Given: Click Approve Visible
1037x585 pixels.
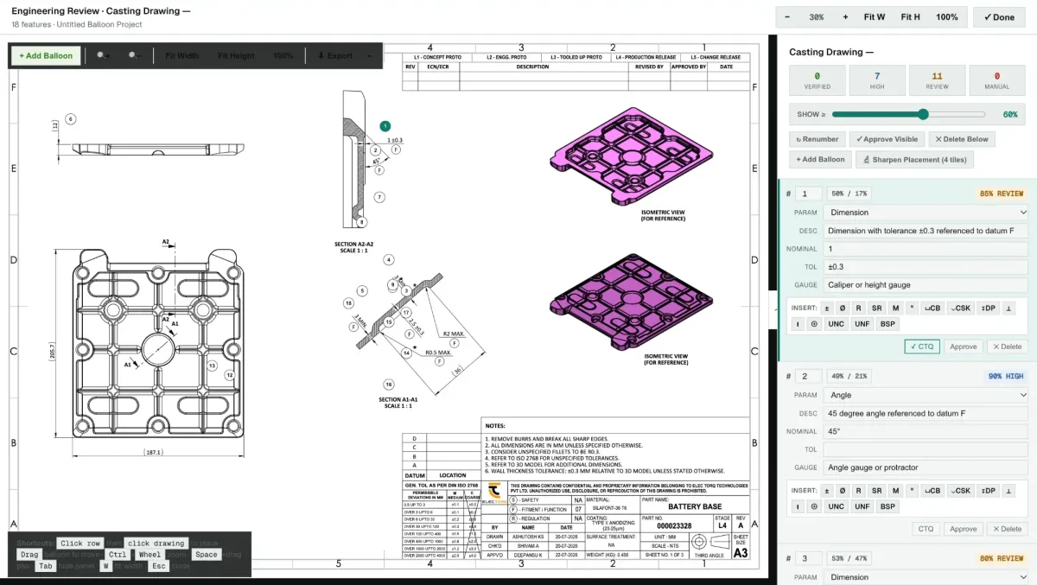Looking at the screenshot, I should click(887, 139).
